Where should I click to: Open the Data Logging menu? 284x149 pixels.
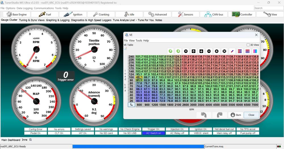[25, 8]
